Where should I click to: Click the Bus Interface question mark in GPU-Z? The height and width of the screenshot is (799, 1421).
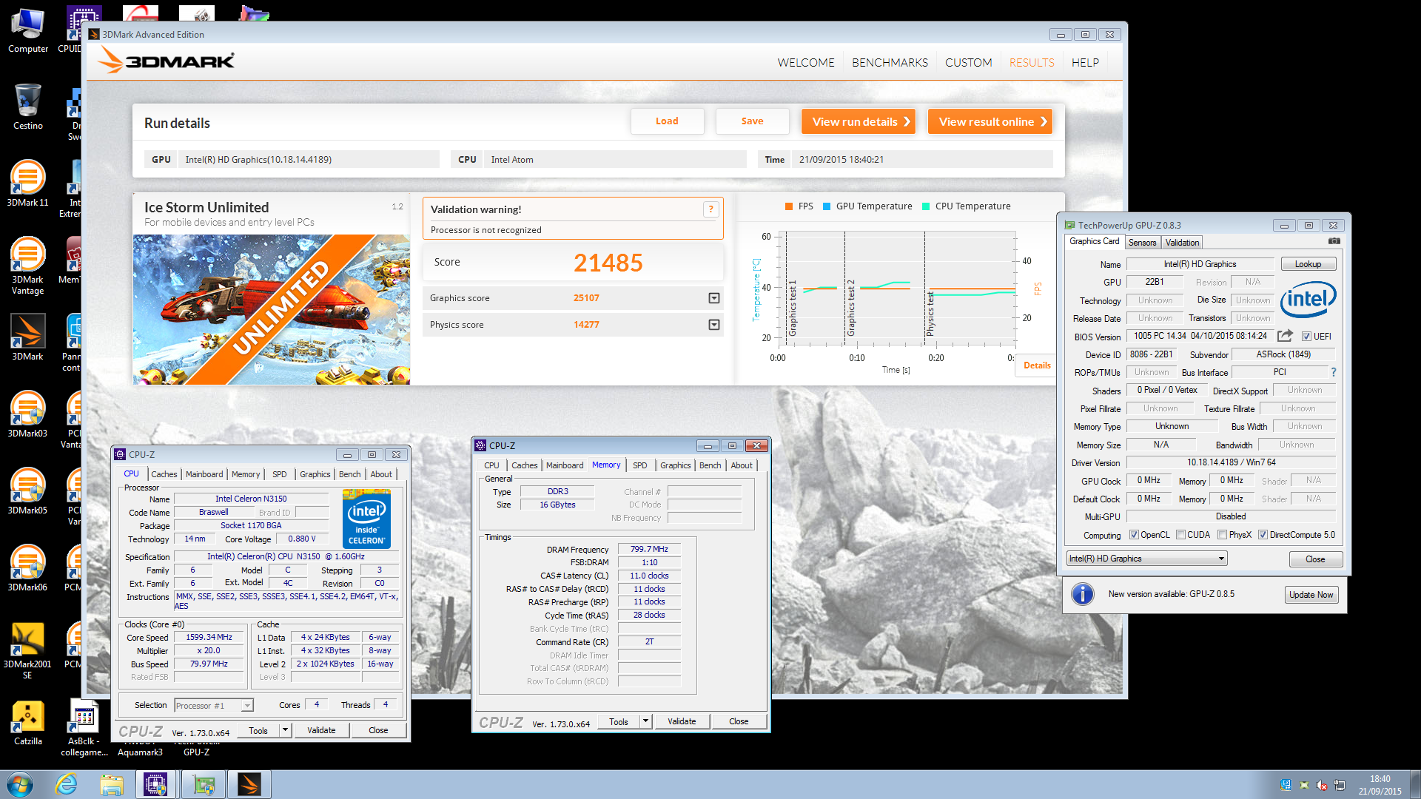(x=1334, y=372)
